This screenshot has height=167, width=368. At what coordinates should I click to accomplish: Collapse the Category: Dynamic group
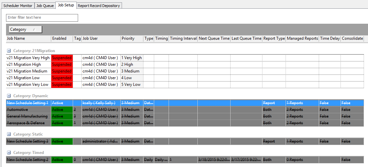[x=9, y=96]
